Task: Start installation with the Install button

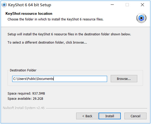Action: click(x=110, y=116)
